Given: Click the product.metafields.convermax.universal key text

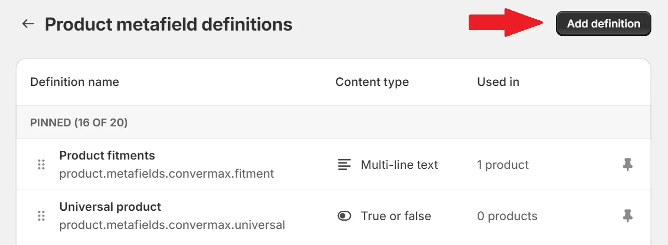Looking at the screenshot, I should (172, 225).
